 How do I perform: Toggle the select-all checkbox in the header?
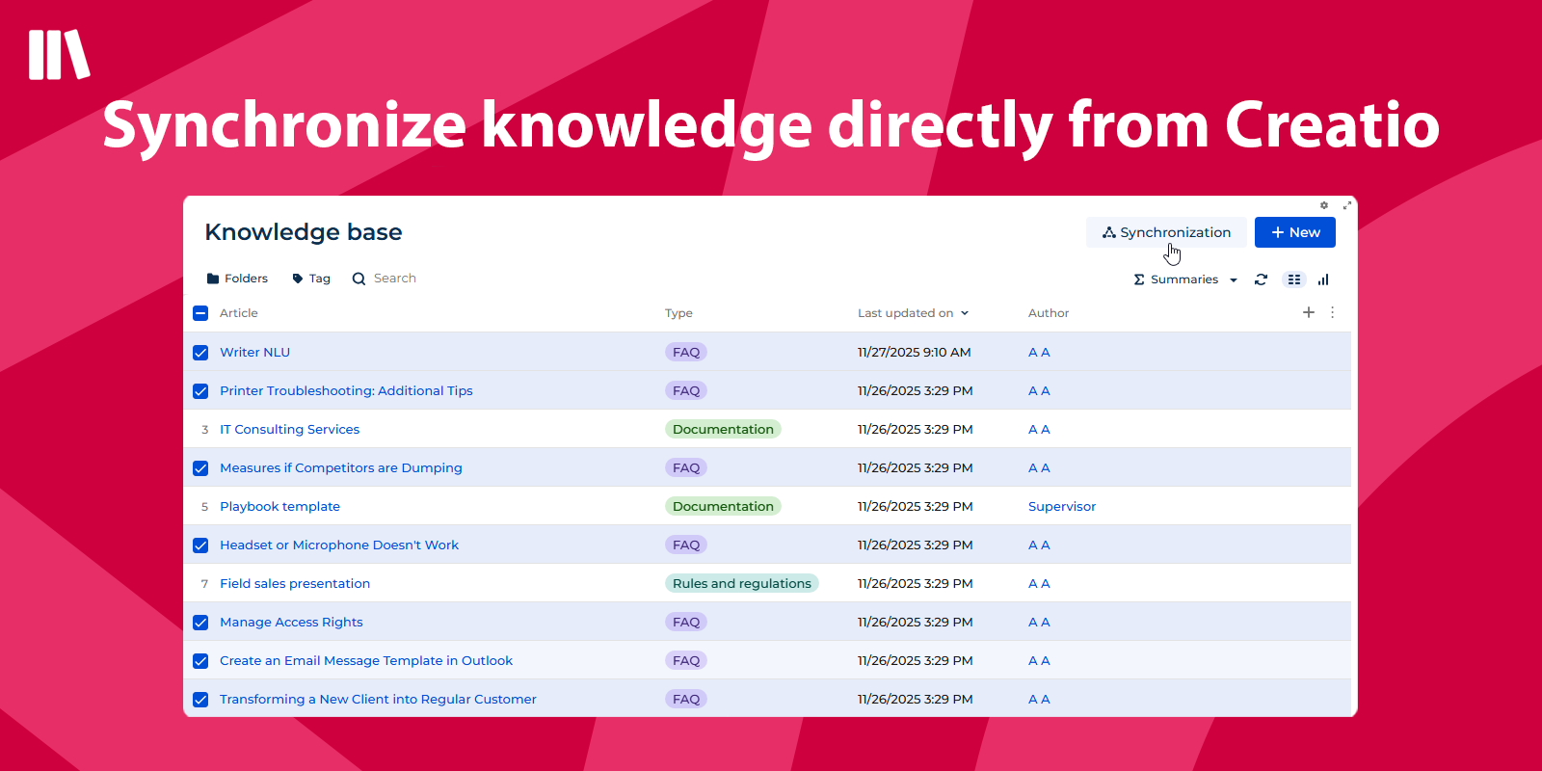200,313
